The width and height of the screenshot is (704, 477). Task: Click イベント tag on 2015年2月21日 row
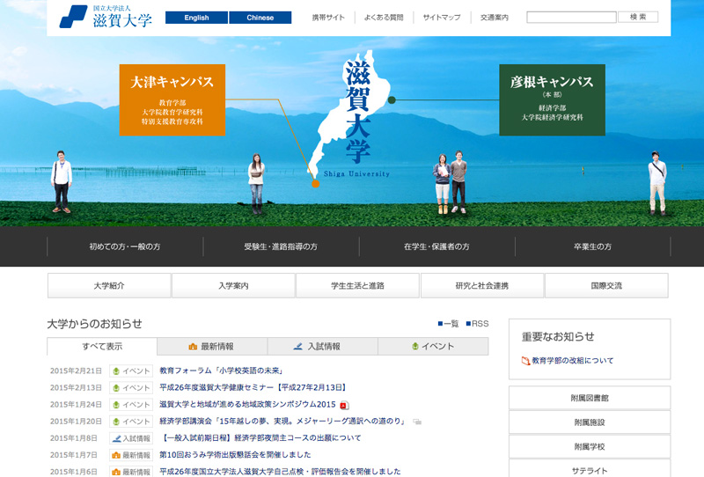click(x=131, y=371)
